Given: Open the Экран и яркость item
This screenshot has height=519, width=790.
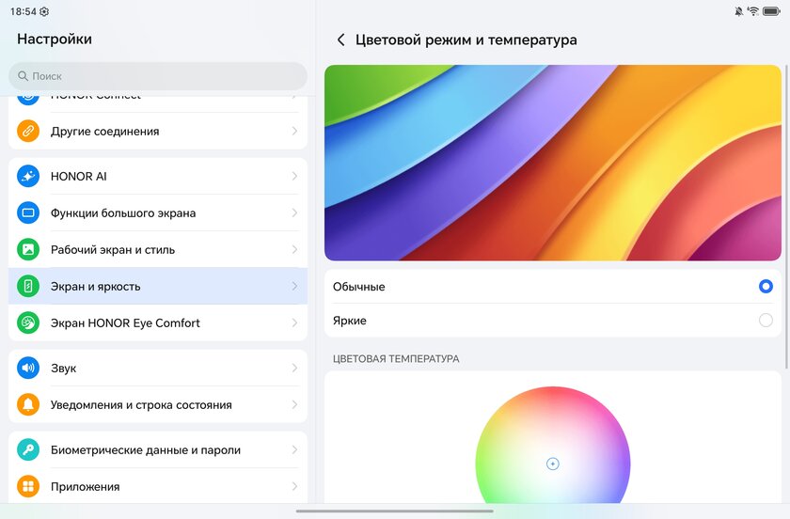Looking at the screenshot, I should coord(158,286).
